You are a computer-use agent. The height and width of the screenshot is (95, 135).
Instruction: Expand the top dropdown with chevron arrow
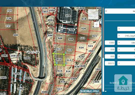click(x=120, y=11)
